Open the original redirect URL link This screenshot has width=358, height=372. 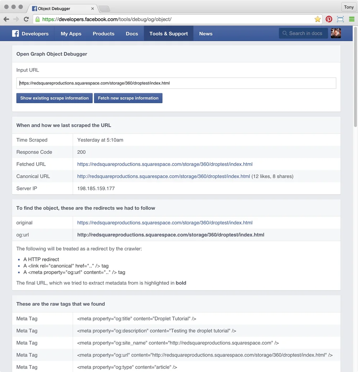(x=165, y=223)
